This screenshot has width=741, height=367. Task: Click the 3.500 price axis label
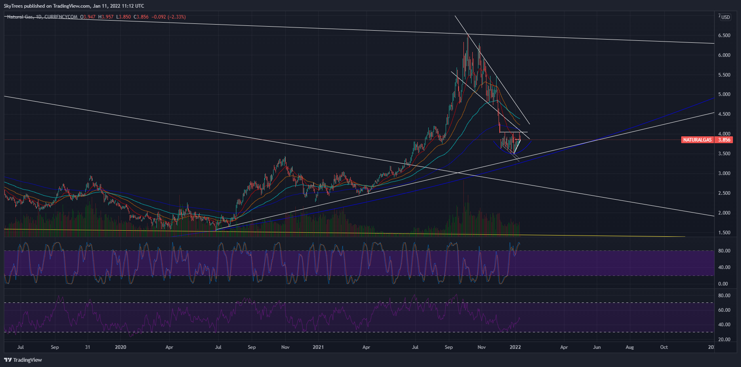(x=724, y=154)
